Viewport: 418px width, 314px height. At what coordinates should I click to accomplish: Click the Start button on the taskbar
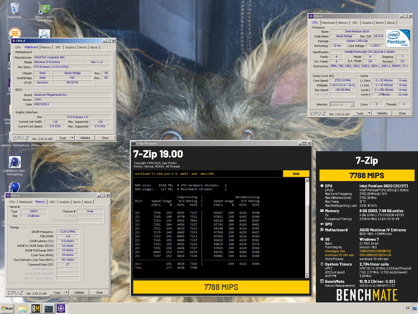(x=7, y=309)
